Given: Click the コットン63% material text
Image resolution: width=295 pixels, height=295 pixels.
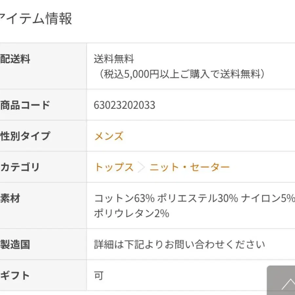Looking at the screenshot, I should tap(124, 198).
